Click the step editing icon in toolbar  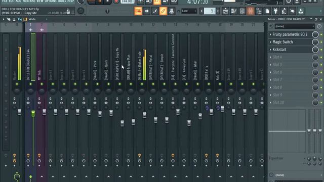click(155, 11)
